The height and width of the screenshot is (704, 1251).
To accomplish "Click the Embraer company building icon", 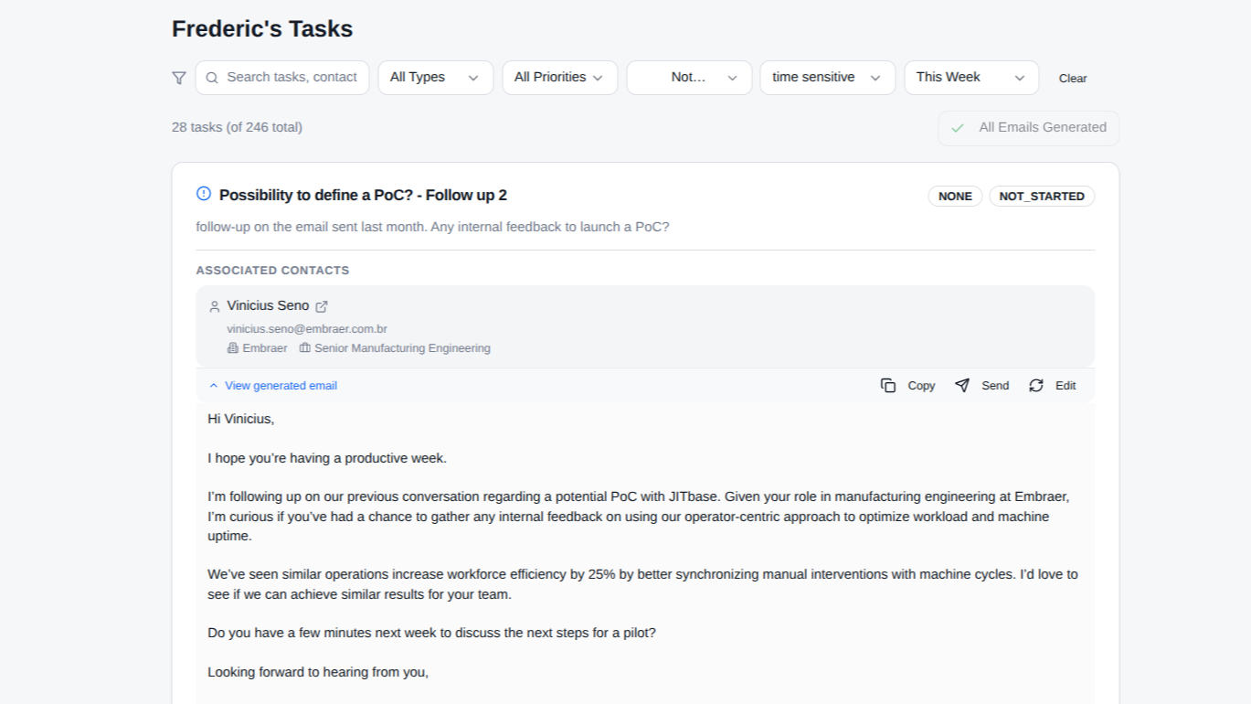I will [x=233, y=348].
